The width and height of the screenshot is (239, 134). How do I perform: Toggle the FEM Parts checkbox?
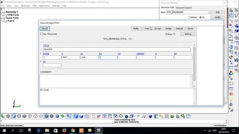(6, 15)
